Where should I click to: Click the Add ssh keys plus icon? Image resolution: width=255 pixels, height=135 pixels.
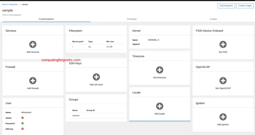[96, 77]
